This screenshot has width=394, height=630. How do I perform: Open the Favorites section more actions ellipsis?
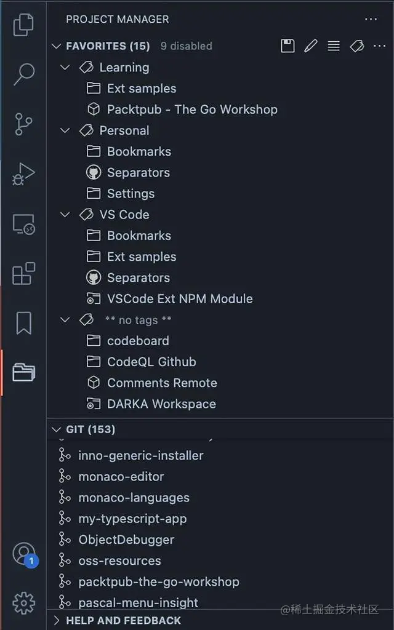coord(379,46)
